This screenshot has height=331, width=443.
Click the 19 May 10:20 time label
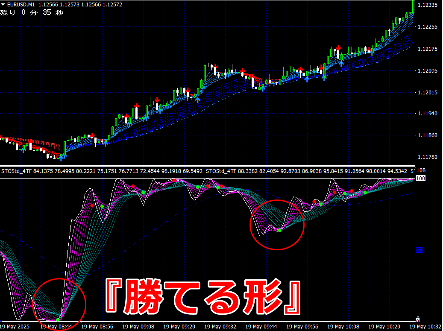click(384, 326)
